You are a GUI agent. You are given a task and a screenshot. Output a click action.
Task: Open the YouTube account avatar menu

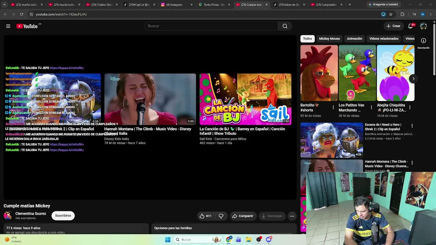(423, 26)
